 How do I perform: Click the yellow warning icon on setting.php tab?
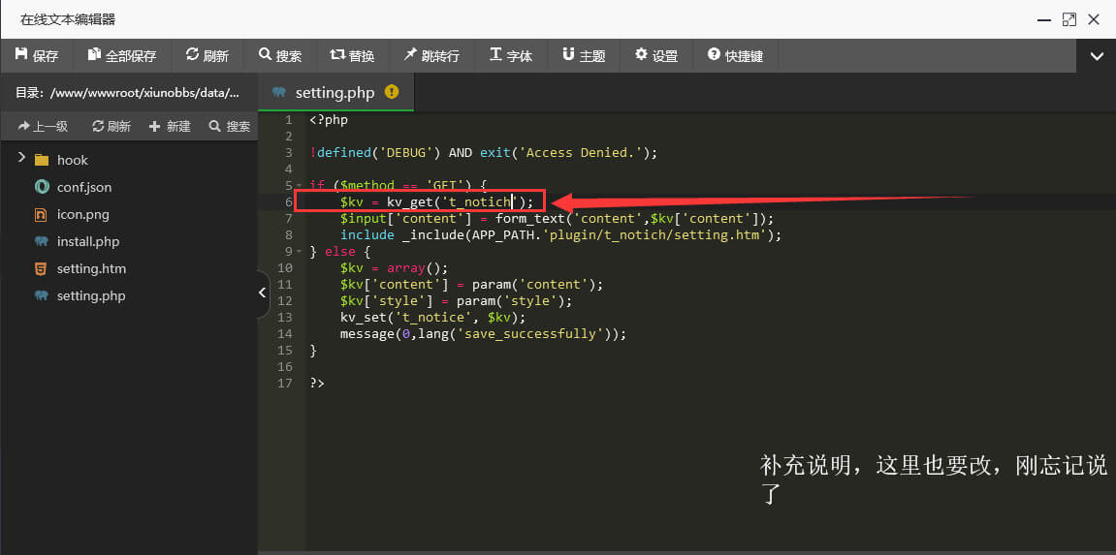pyautogui.click(x=392, y=92)
